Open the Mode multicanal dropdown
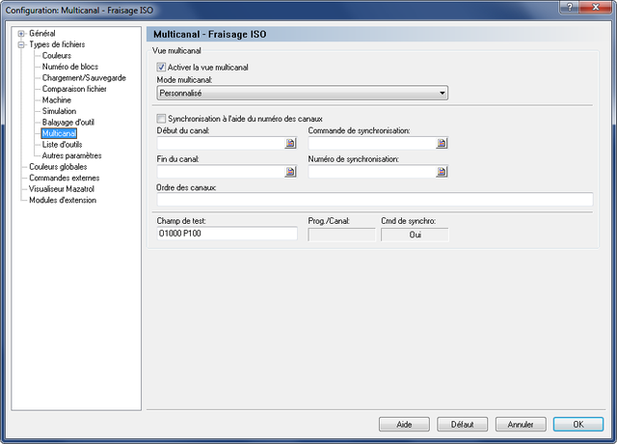 [302, 93]
